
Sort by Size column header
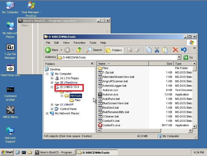pyautogui.click(x=161, y=64)
